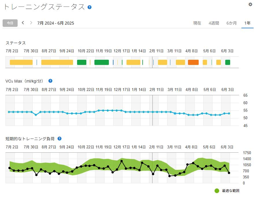Open the settings gear icon
This screenshot has width=257, height=198.
pyautogui.click(x=250, y=4)
